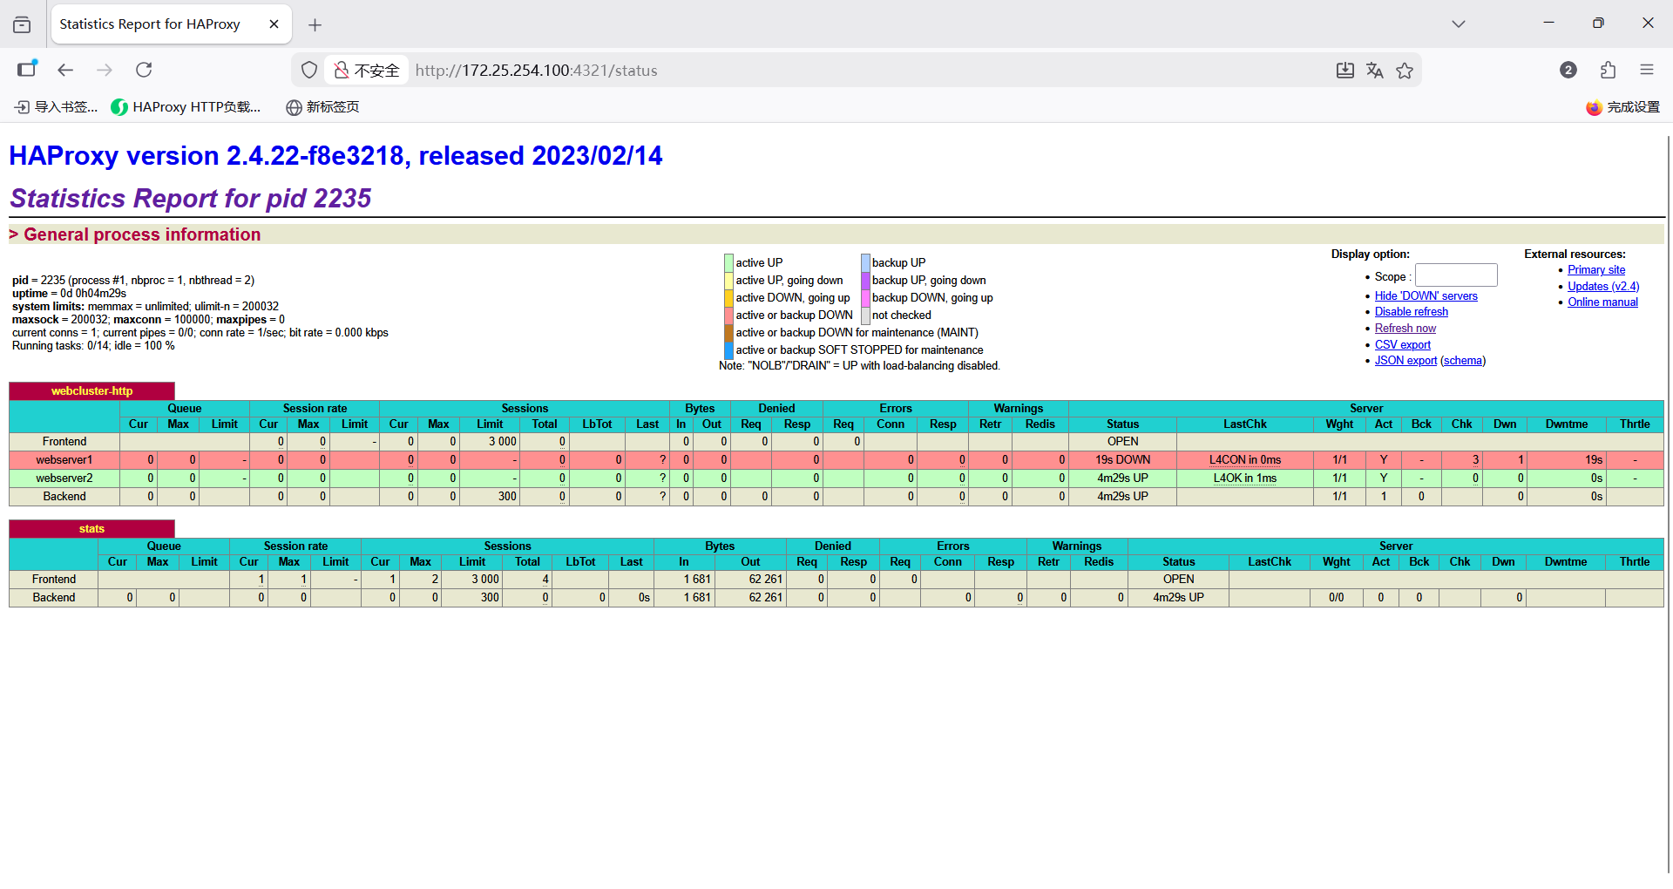The image size is (1673, 889).
Task: Click the Scope text input field
Action: (x=1456, y=275)
